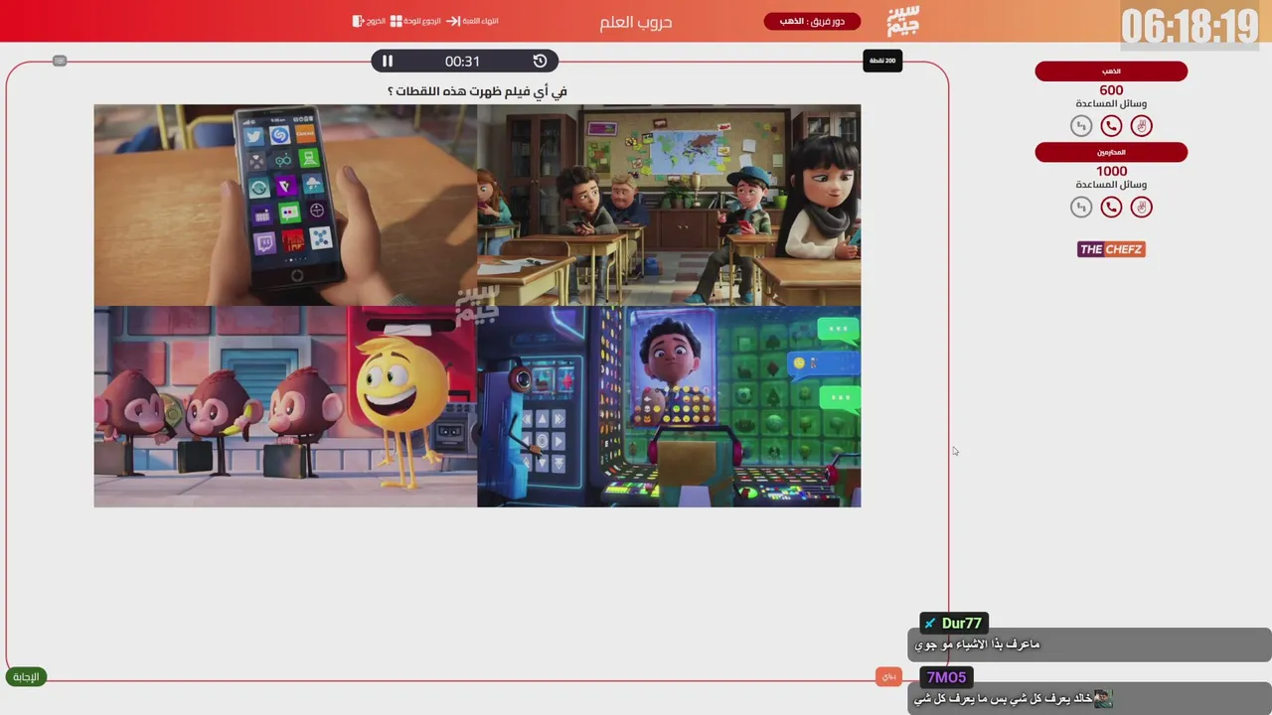The image size is (1272, 715).
Task: End the game via انتهاء اللعبة
Action: pos(472,21)
